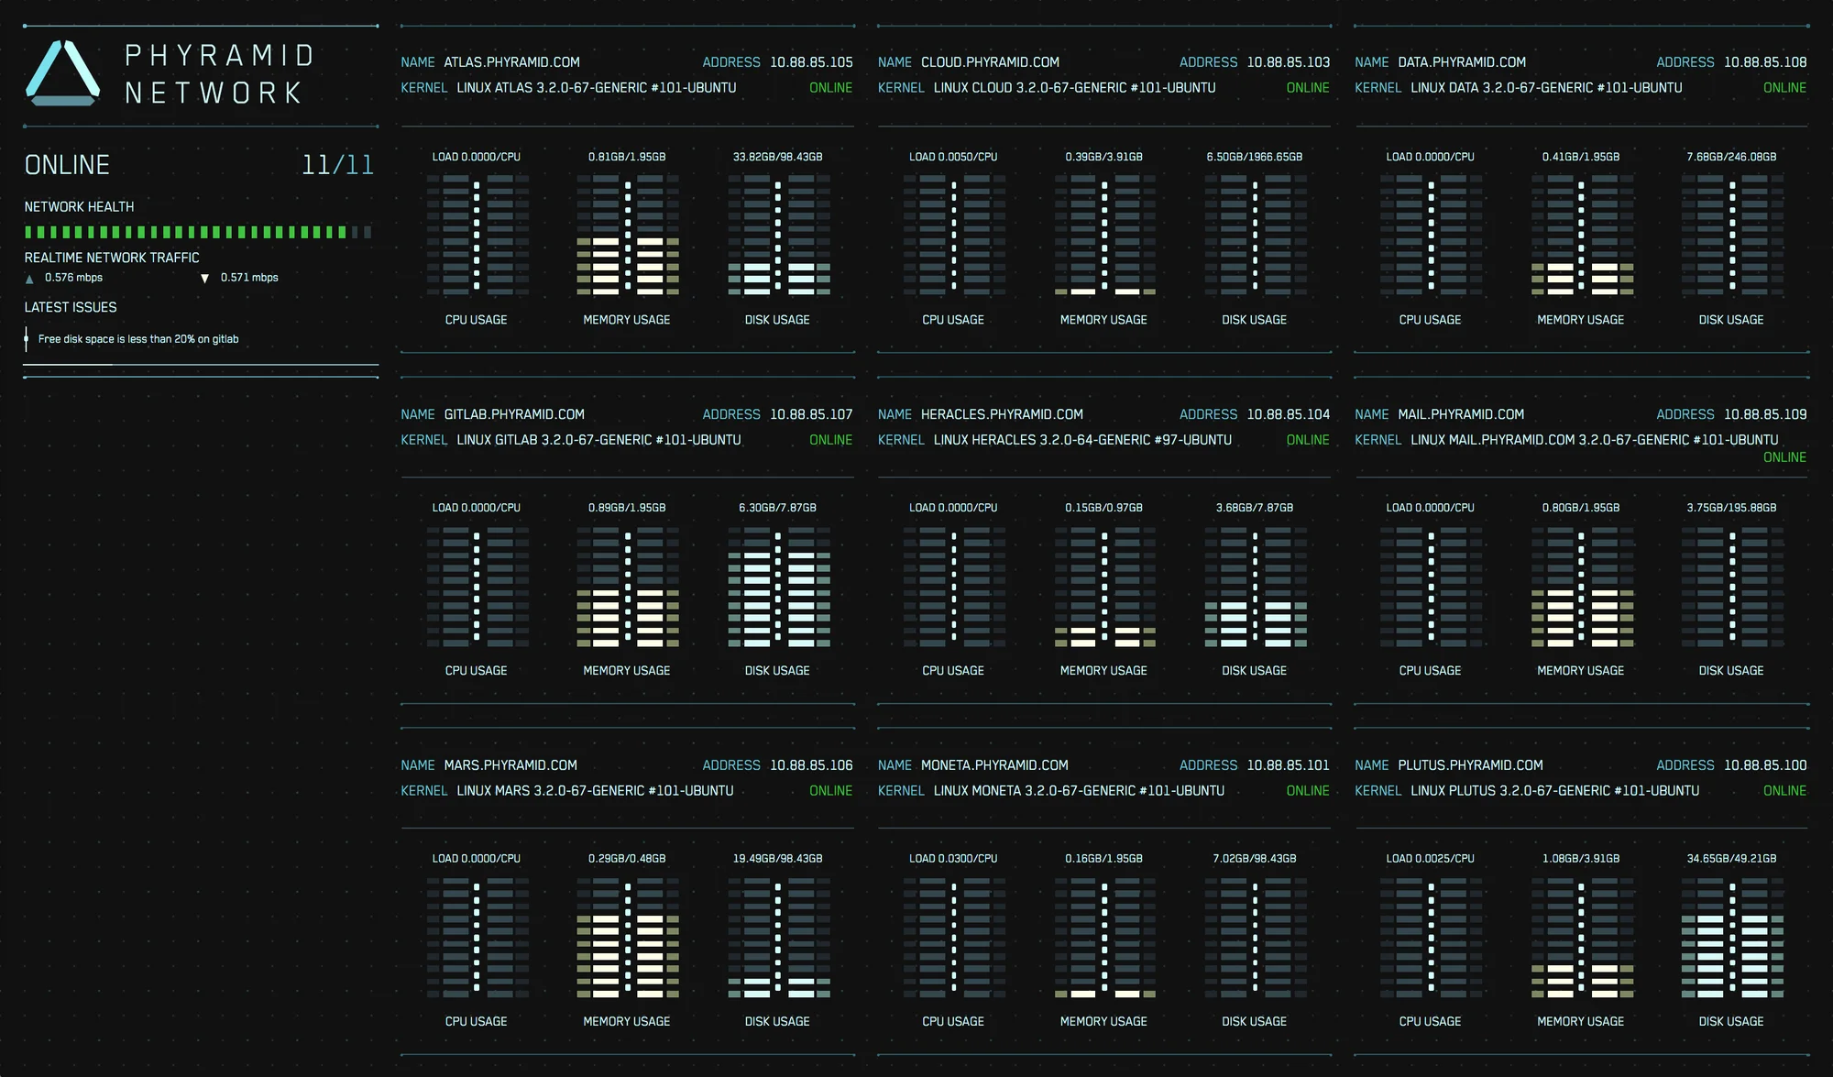Click the address 10.88.85.107

[x=811, y=414]
